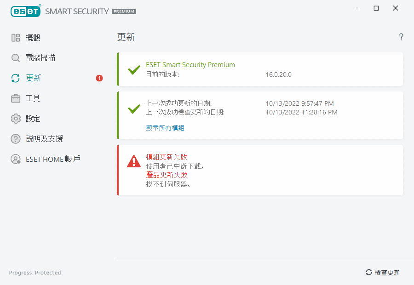Click the red warning triangle icon
414x285 pixels.
point(134,161)
